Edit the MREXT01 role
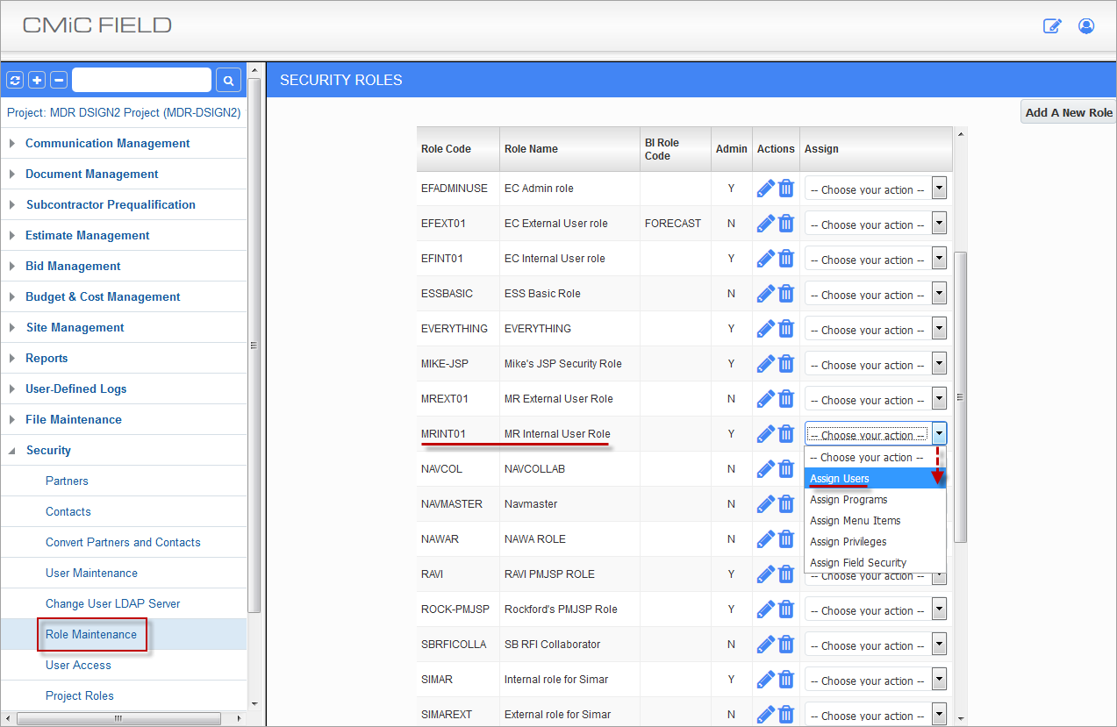This screenshot has height=727, width=1117. [766, 399]
